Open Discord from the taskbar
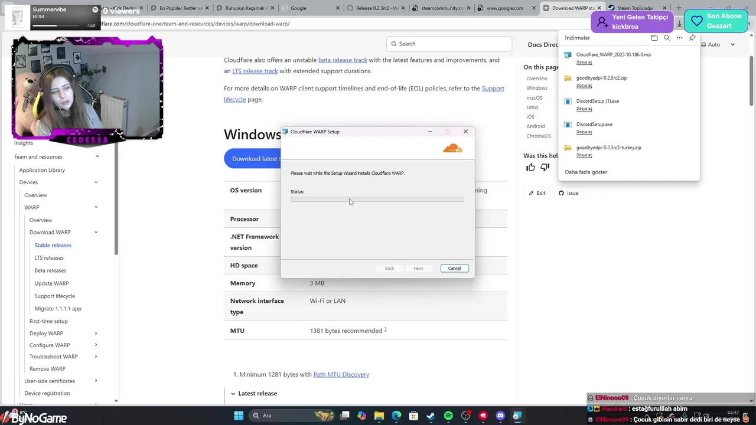756x425 pixels. click(x=501, y=416)
